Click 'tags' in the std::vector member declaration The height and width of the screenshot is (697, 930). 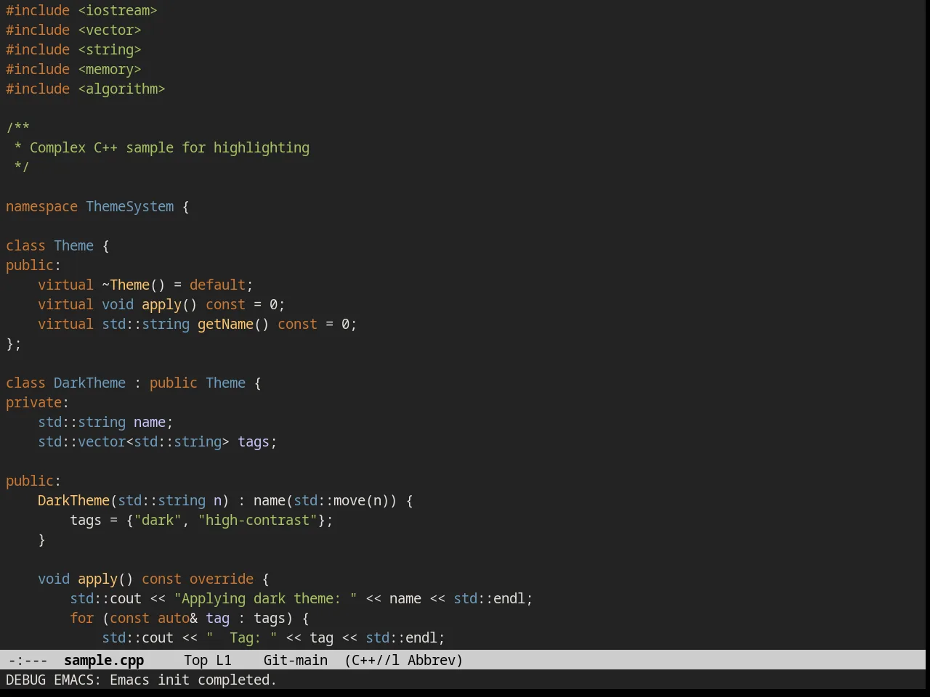click(254, 441)
